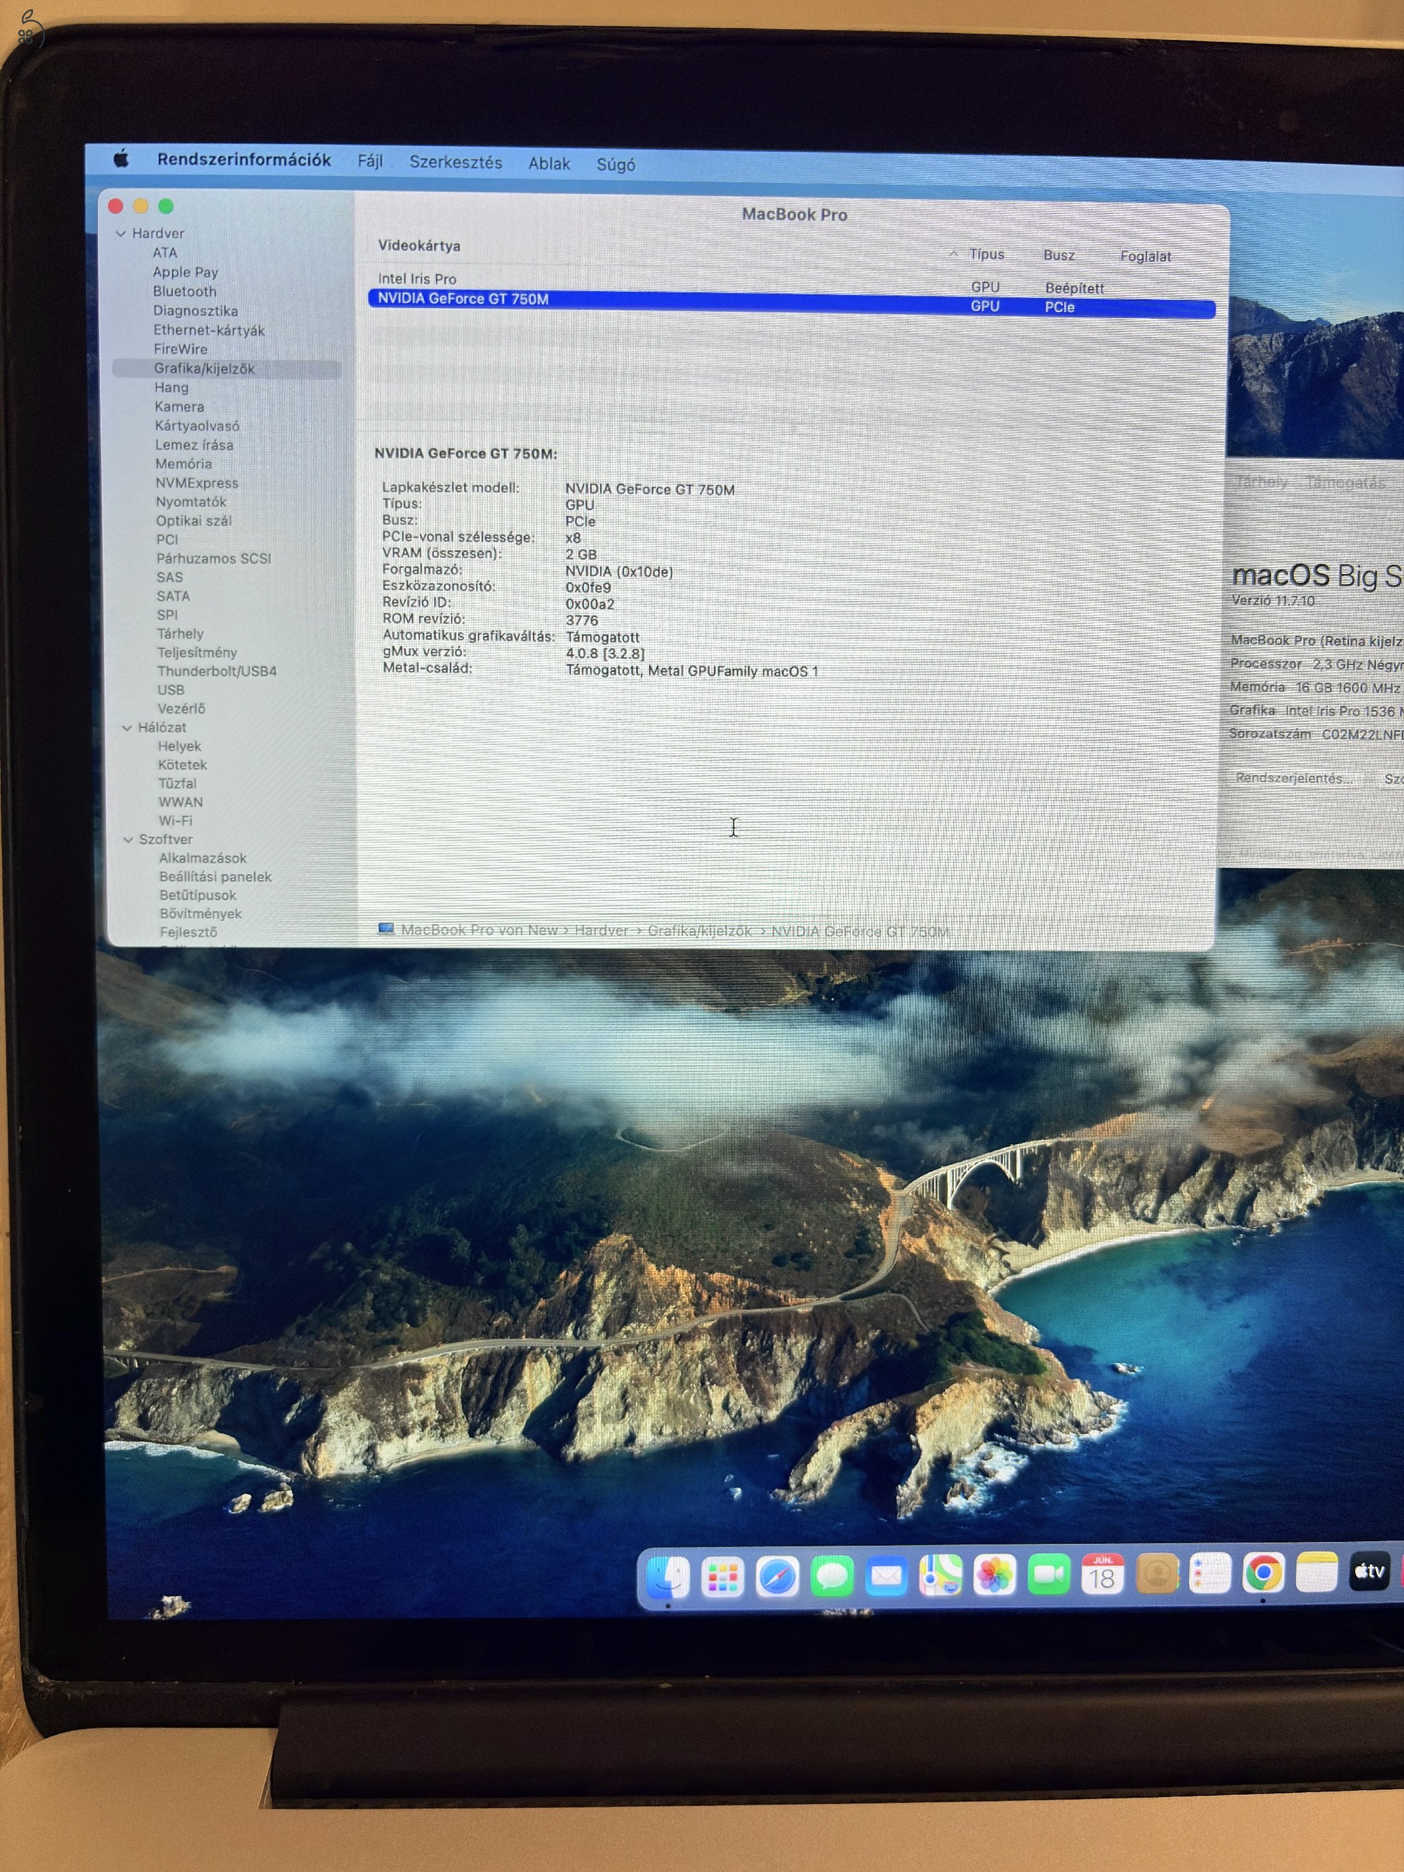Select Wi-Fi under Hálózat
1404x1872 pixels.
(175, 821)
